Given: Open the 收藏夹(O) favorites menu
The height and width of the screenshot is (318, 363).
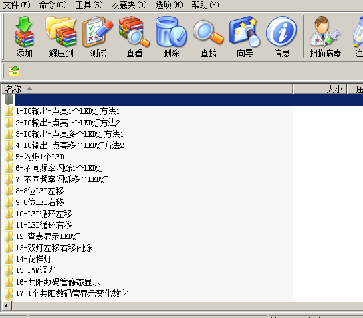Looking at the screenshot, I should [129, 5].
